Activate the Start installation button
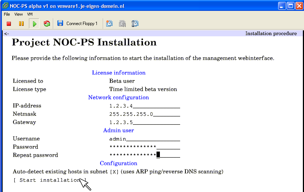This screenshot has height=192, width=304. (50, 180)
